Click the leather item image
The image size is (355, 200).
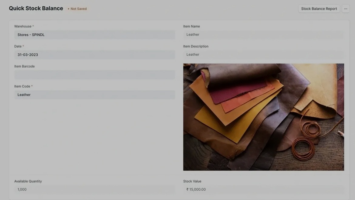[263, 117]
